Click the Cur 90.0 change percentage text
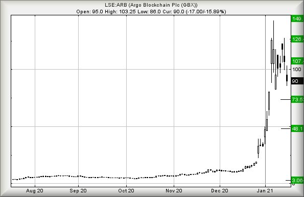The width and height of the screenshot is (304, 197). (x=194, y=12)
